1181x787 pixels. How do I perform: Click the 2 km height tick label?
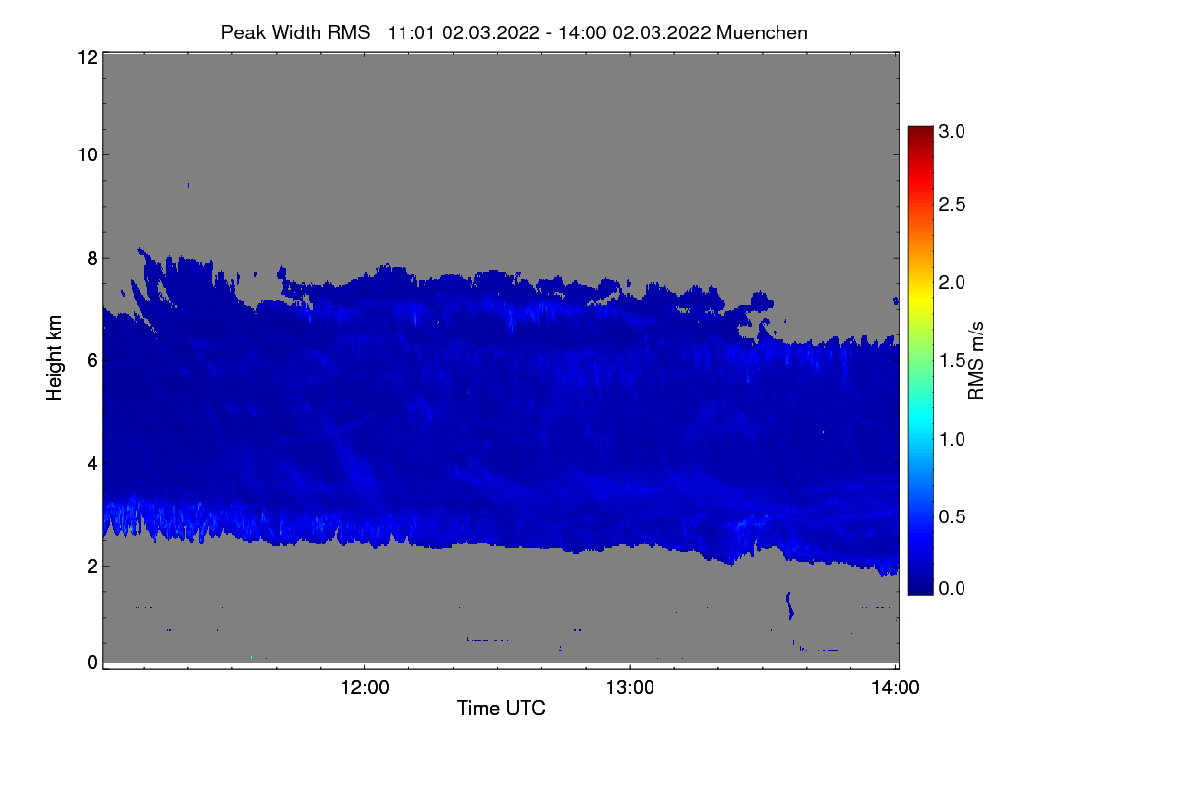(x=92, y=566)
